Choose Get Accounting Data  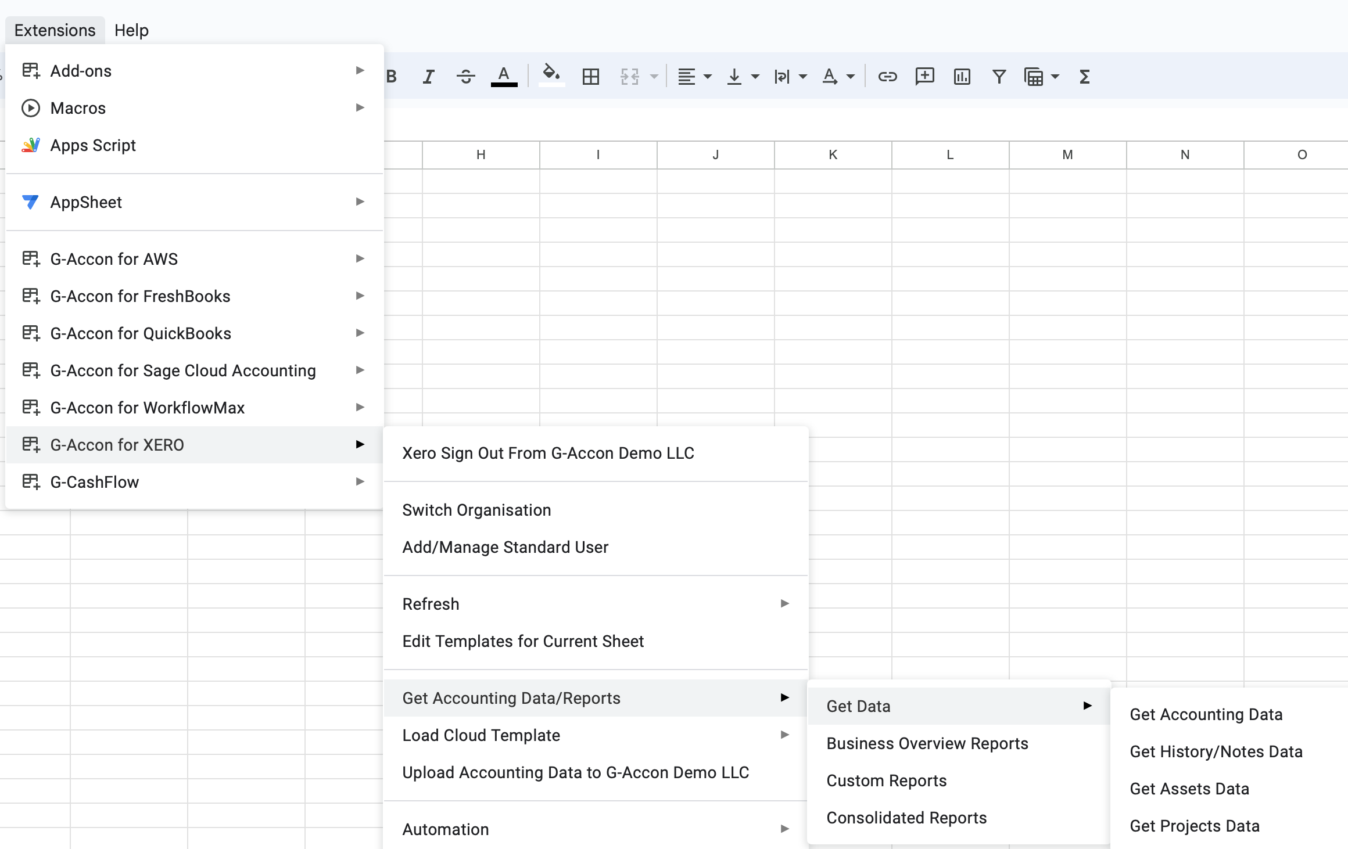tap(1229, 714)
